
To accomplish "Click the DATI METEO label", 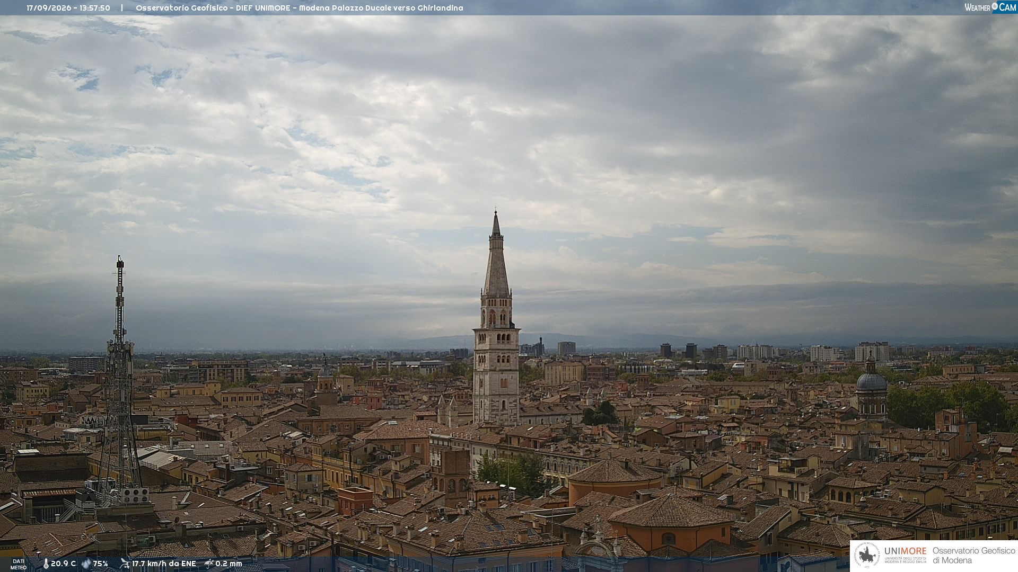I will (19, 564).
